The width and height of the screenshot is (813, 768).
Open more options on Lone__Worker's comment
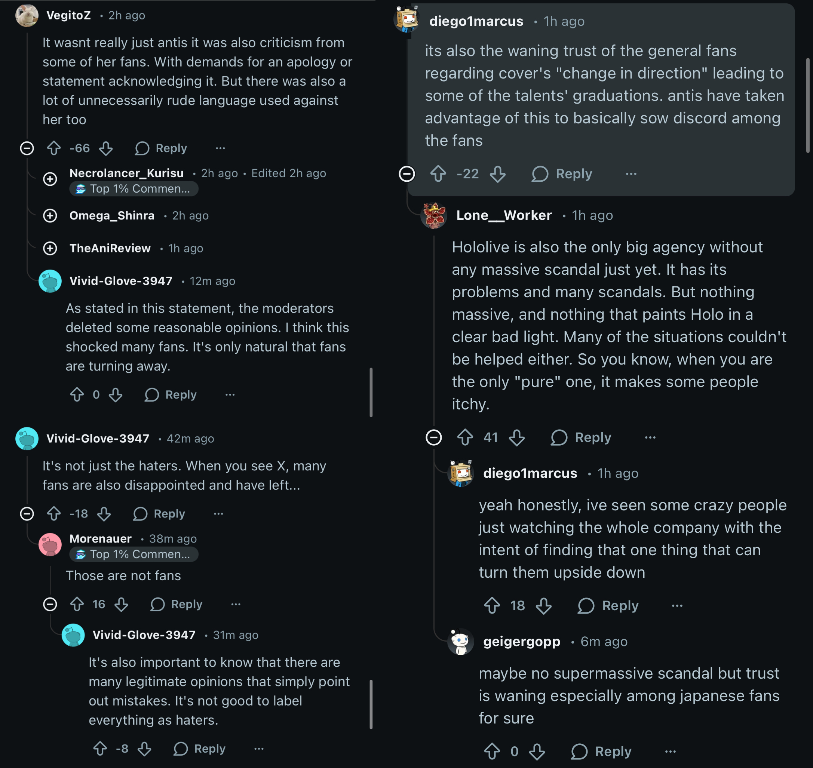[x=650, y=437]
